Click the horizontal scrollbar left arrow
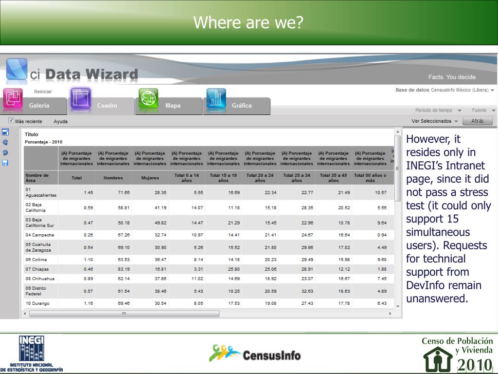 [x=25, y=314]
